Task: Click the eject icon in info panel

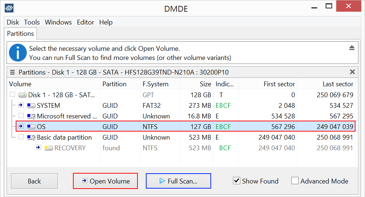Action: (x=352, y=48)
